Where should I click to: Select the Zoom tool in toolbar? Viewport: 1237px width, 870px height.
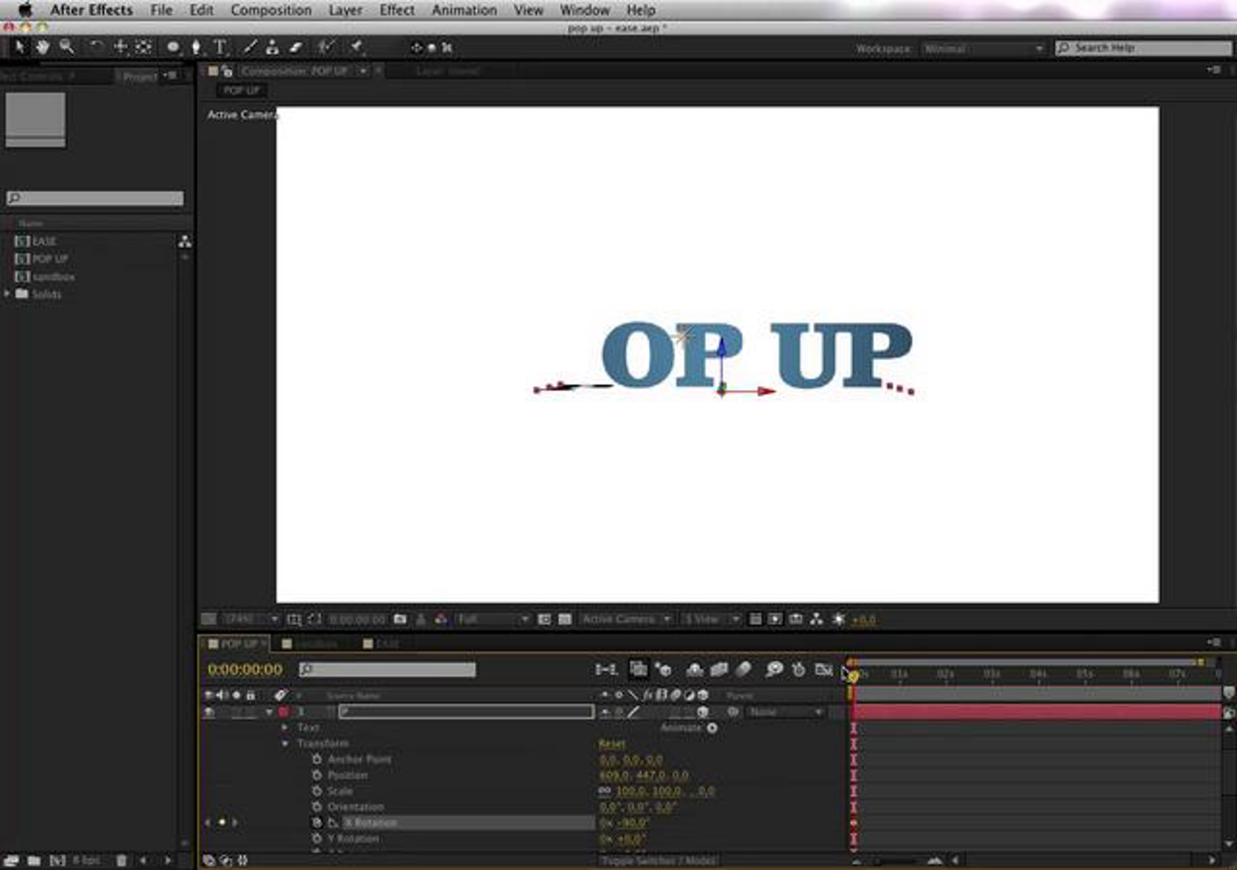[x=67, y=47]
